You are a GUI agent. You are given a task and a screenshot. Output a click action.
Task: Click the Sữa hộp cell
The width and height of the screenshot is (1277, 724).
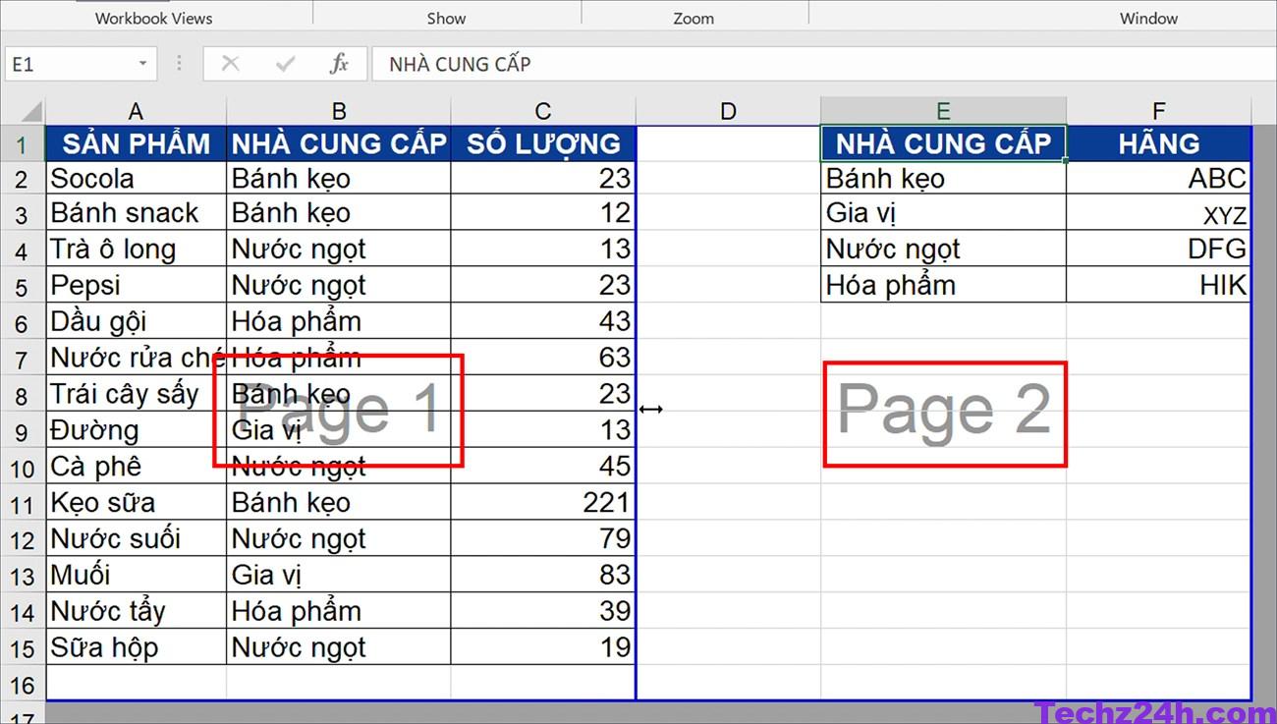pyautogui.click(x=136, y=647)
